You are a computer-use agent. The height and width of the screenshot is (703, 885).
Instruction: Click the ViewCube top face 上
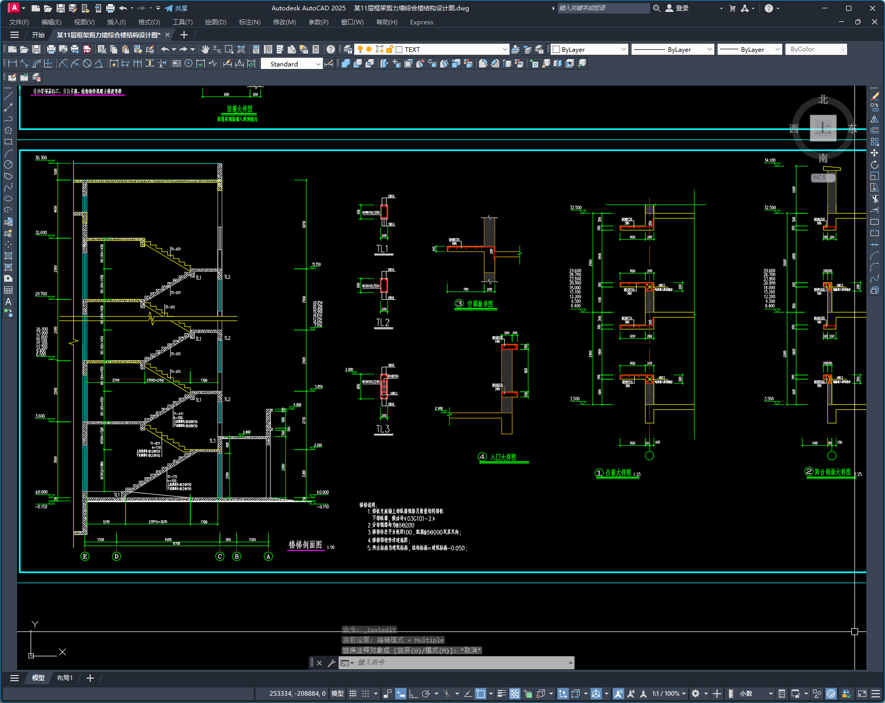tap(823, 128)
